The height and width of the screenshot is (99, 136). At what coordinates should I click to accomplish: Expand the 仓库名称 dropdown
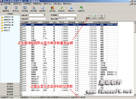coord(44,15)
